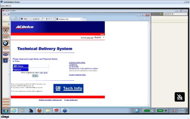Click the blue flower icon on taskbar
This screenshot has height=119, width=190.
[65, 110]
